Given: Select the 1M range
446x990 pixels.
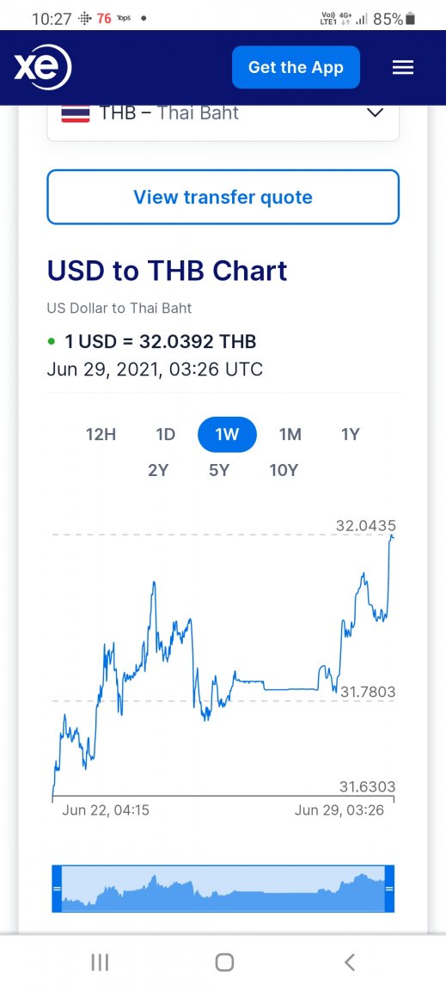Looking at the screenshot, I should [290, 434].
